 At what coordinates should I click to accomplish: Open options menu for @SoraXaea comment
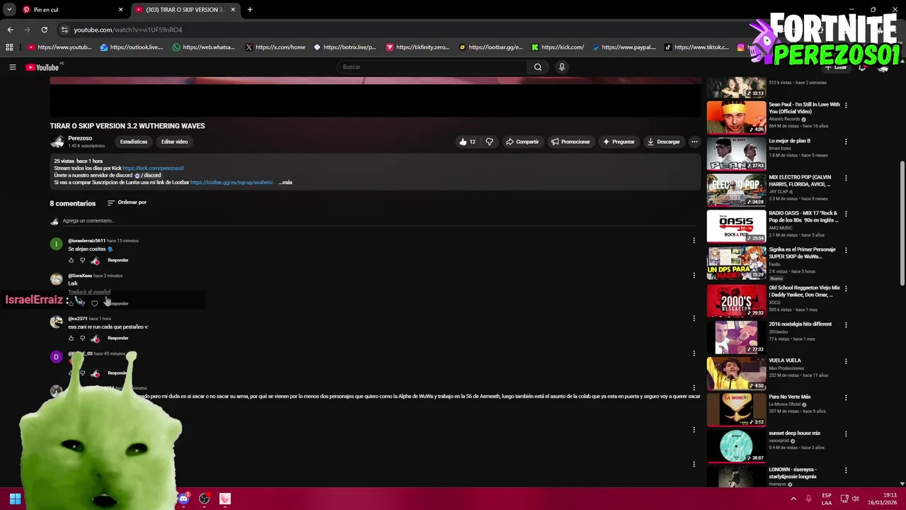click(694, 275)
